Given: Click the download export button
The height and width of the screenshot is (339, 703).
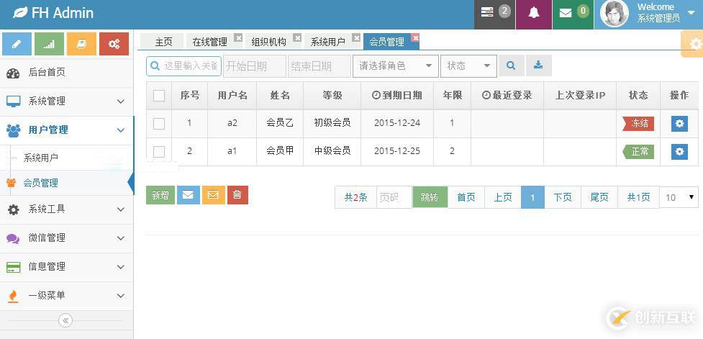Looking at the screenshot, I should pyautogui.click(x=538, y=66).
